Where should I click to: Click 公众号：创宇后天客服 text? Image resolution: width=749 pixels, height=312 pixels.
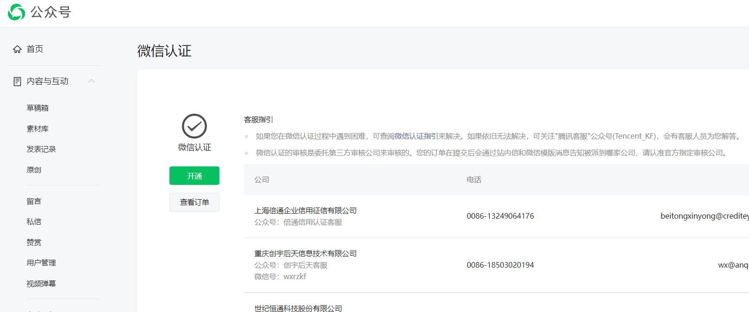291,265
